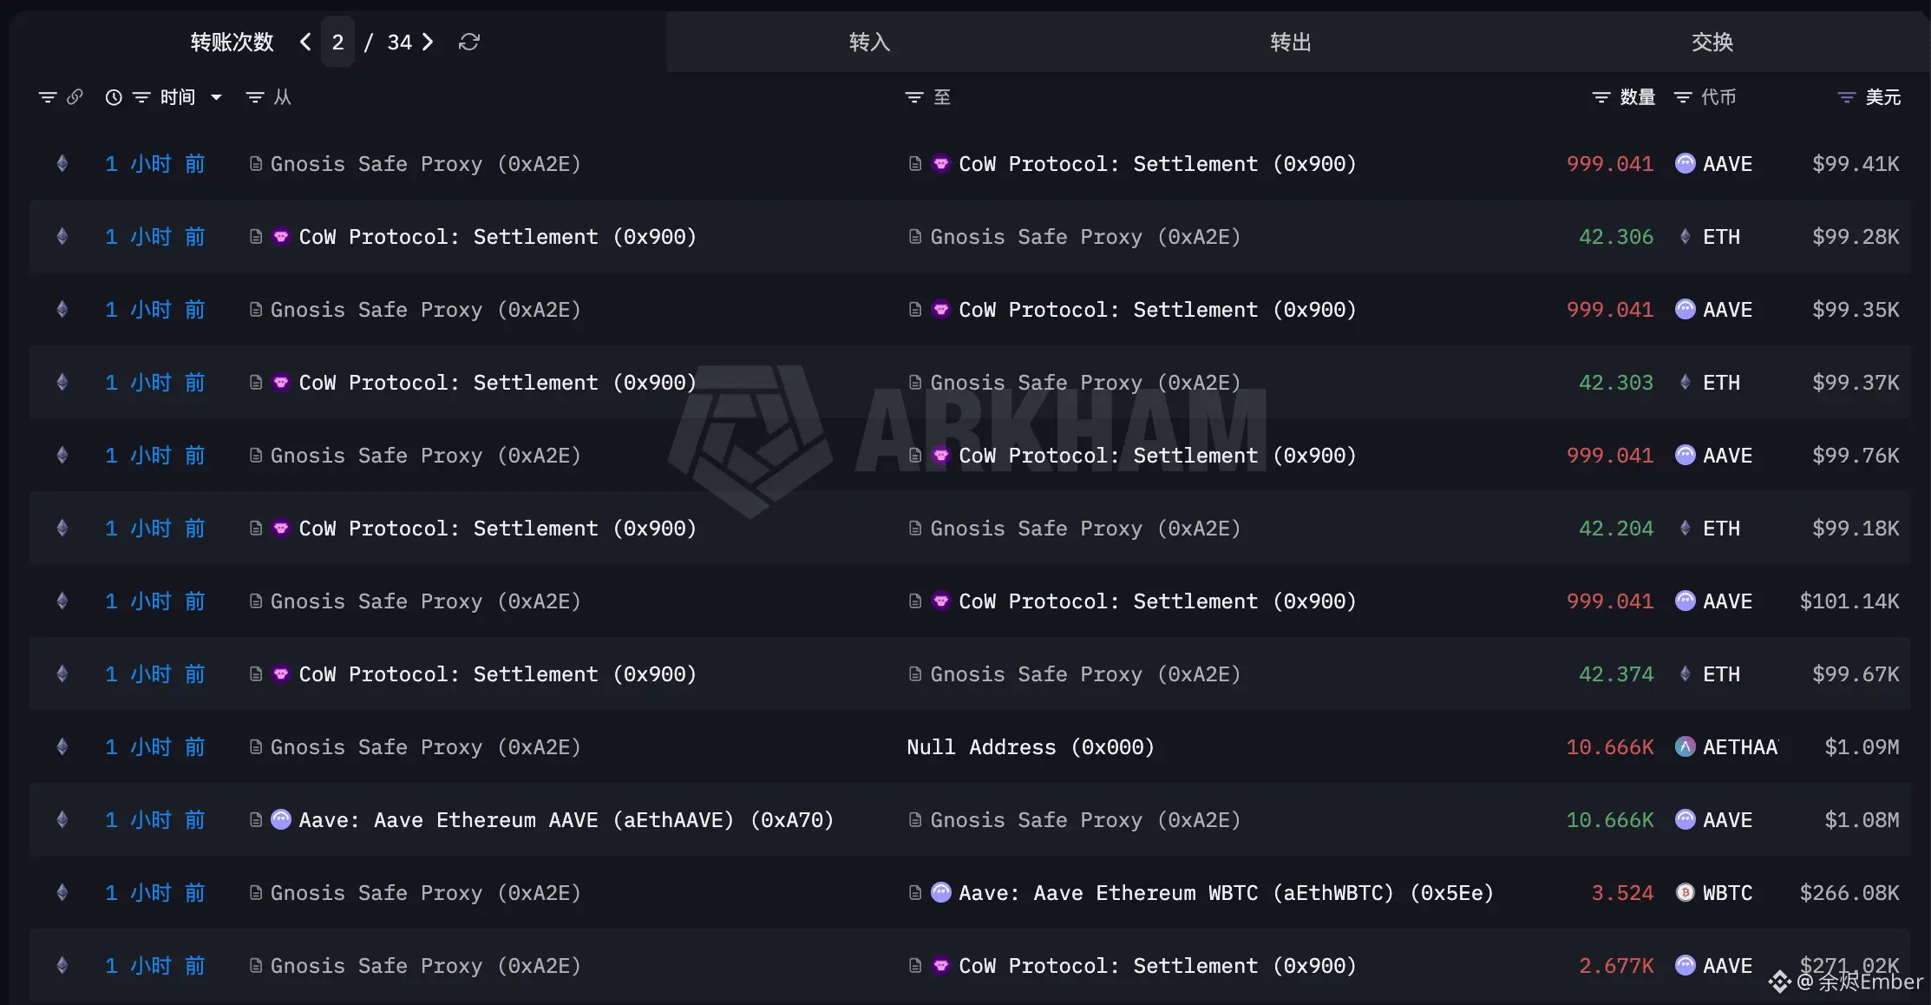Open Aave Ethereum WBTC (aEthWBTC) address link
Screen dimensions: 1931x1005
(1225, 893)
